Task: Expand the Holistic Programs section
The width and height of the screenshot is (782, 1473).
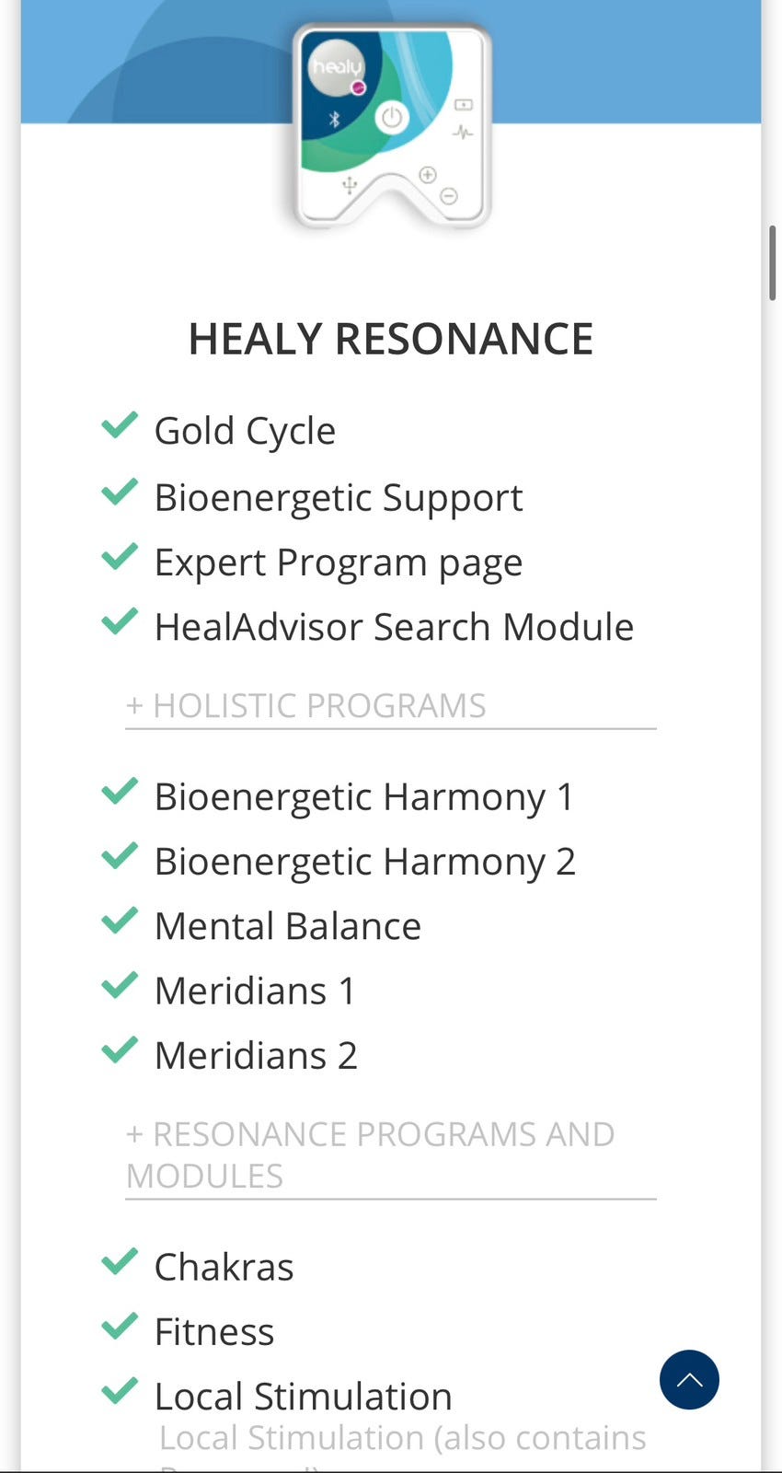Action: 306,705
